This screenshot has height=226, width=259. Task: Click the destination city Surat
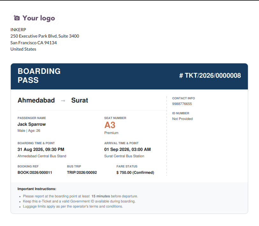click(80, 100)
